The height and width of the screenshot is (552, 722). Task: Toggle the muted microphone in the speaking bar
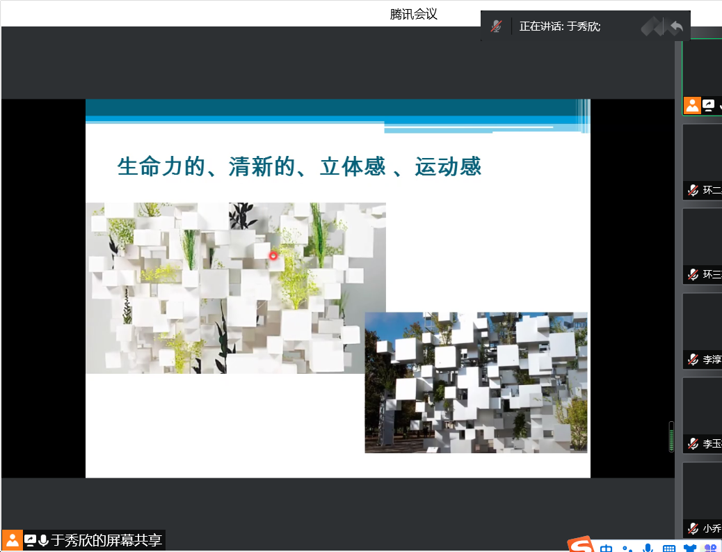click(x=496, y=26)
